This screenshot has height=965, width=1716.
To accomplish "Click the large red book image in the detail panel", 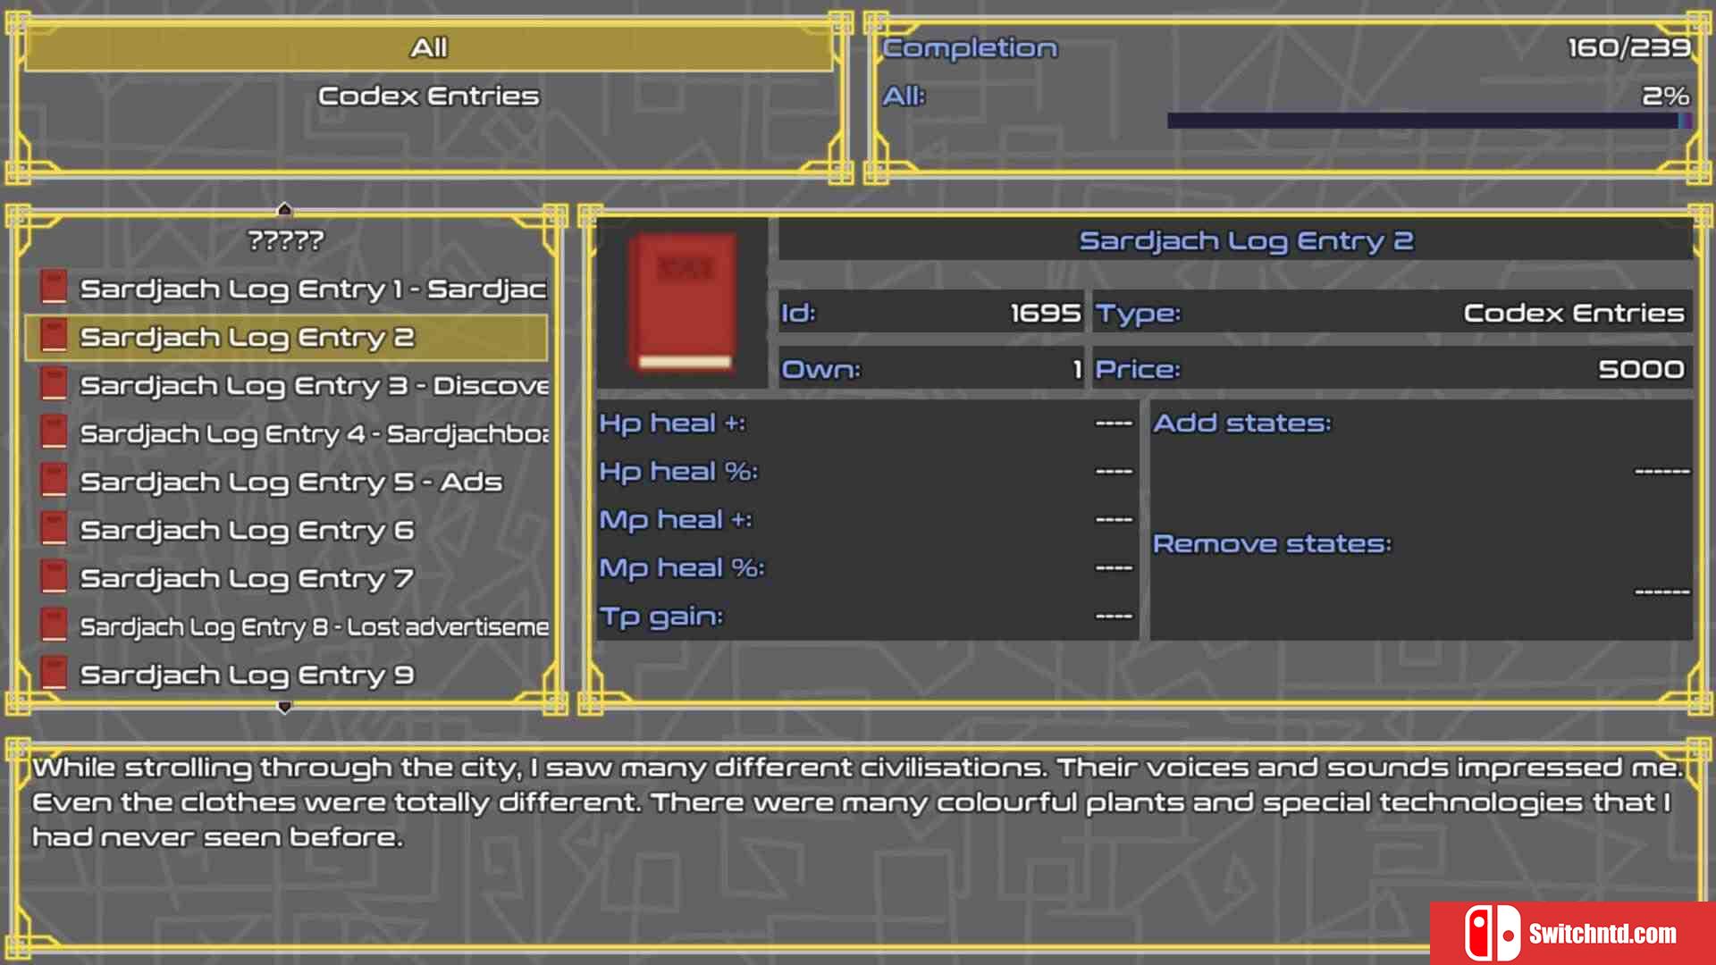I will pyautogui.click(x=684, y=301).
